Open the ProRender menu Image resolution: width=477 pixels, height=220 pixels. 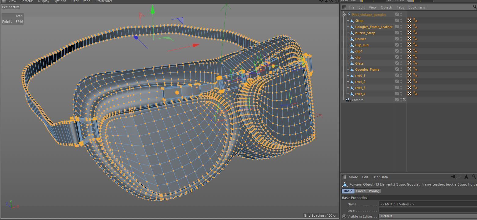(x=104, y=2)
